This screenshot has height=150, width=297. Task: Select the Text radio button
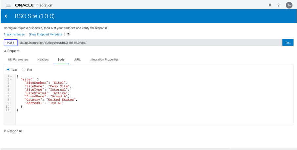[8, 70]
